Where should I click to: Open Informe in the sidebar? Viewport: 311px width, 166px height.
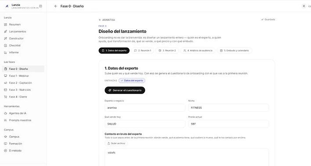[23, 52]
